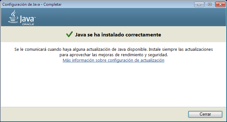
Task: Click text 'Se le comunicará cuando haya alguna actualización'
Action: (x=62, y=50)
